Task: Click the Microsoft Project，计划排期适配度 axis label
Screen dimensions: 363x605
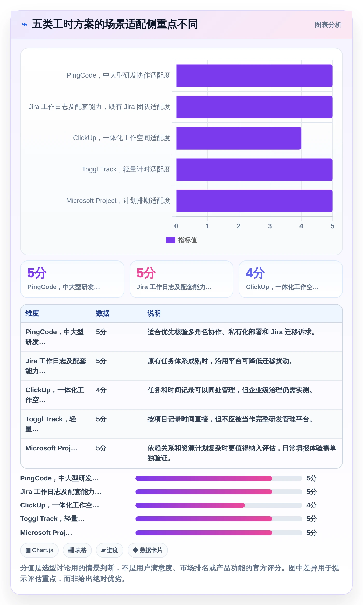Action: tap(118, 201)
